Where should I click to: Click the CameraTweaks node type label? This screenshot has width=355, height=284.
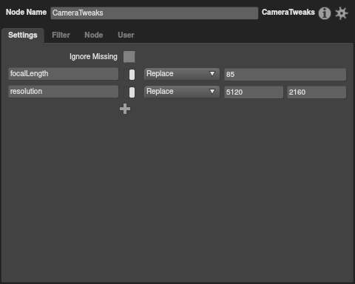(288, 12)
